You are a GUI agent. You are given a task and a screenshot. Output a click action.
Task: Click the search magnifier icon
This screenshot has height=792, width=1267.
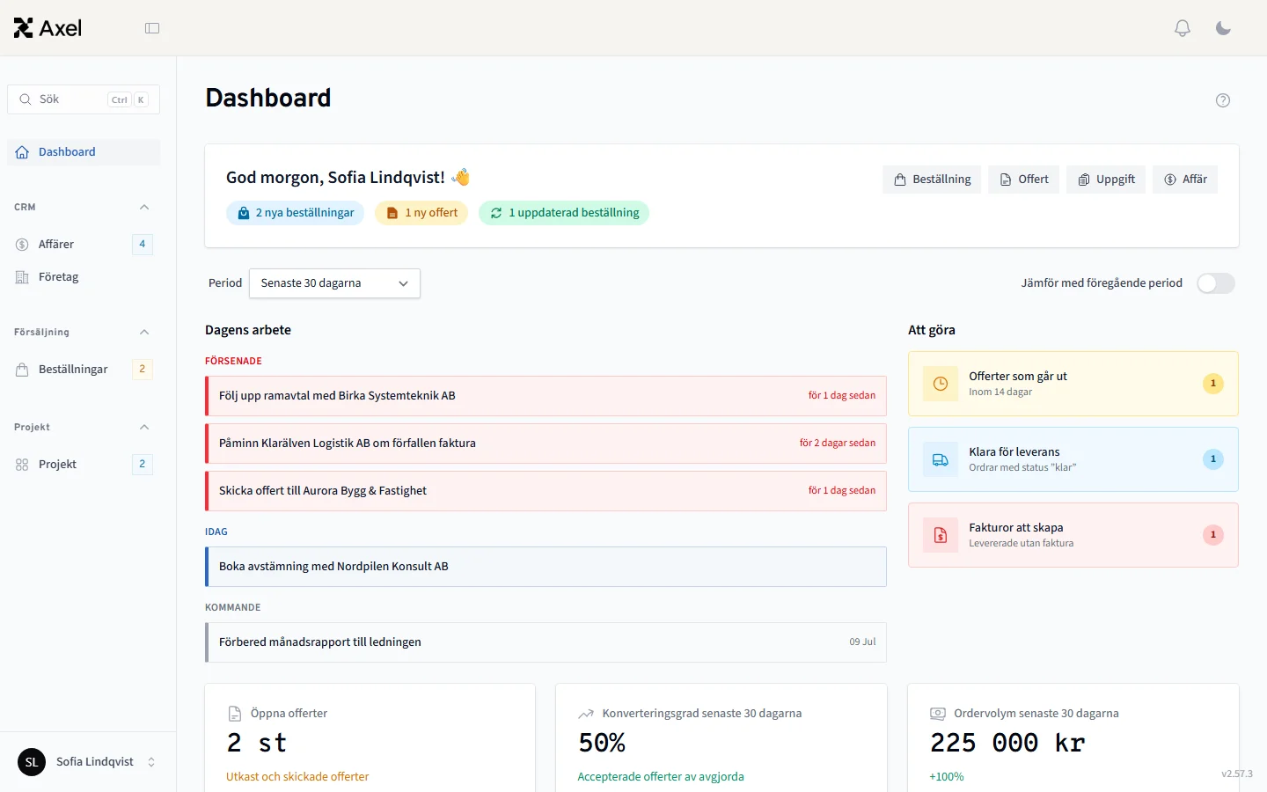[26, 99]
